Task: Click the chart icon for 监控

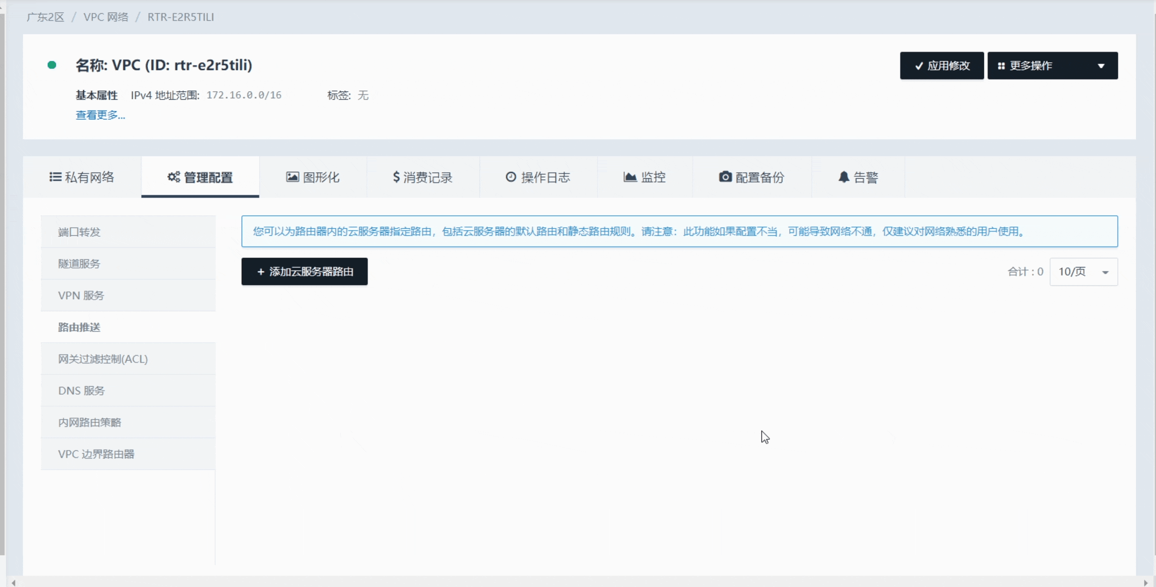Action: [x=630, y=177]
